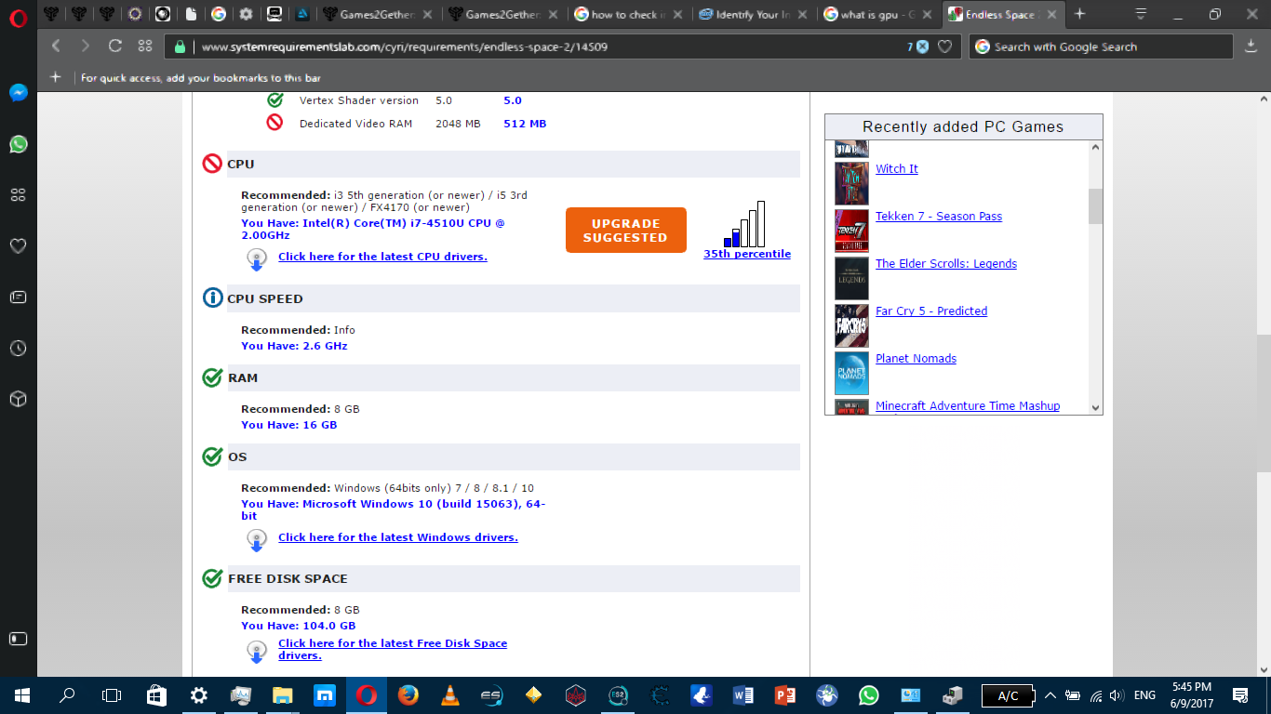Click the green secure padlock icon
This screenshot has height=714, width=1271.
tap(181, 46)
